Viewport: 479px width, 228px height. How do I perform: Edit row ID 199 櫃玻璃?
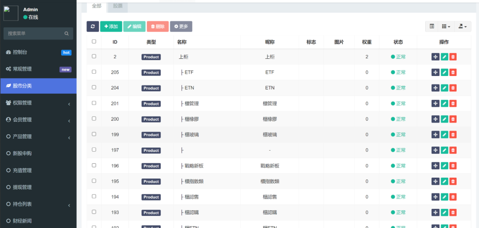coord(444,135)
